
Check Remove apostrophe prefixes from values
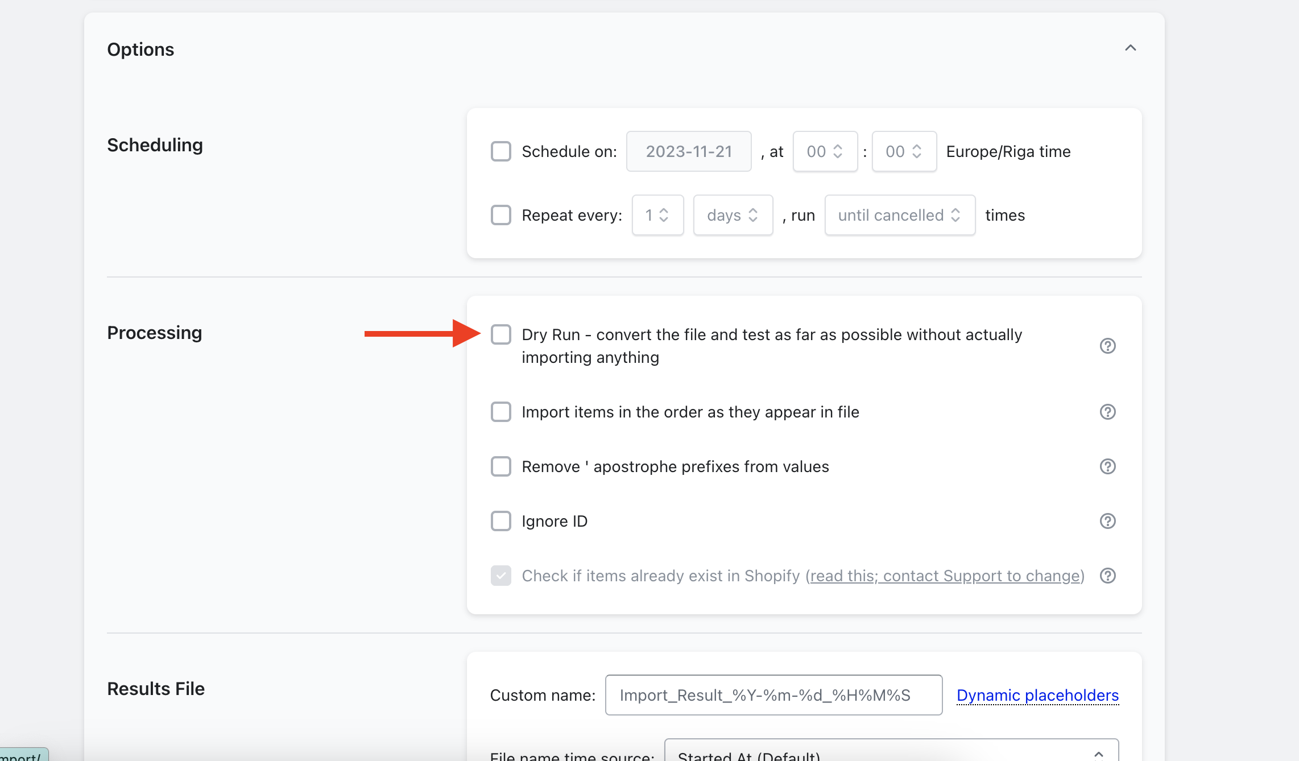pyautogui.click(x=501, y=466)
